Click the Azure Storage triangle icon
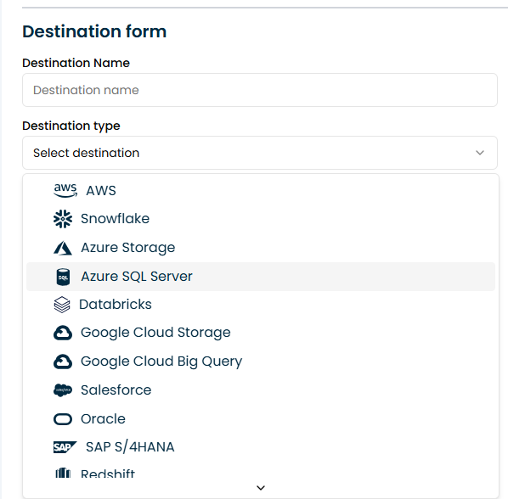The width and height of the screenshot is (508, 499). point(63,248)
